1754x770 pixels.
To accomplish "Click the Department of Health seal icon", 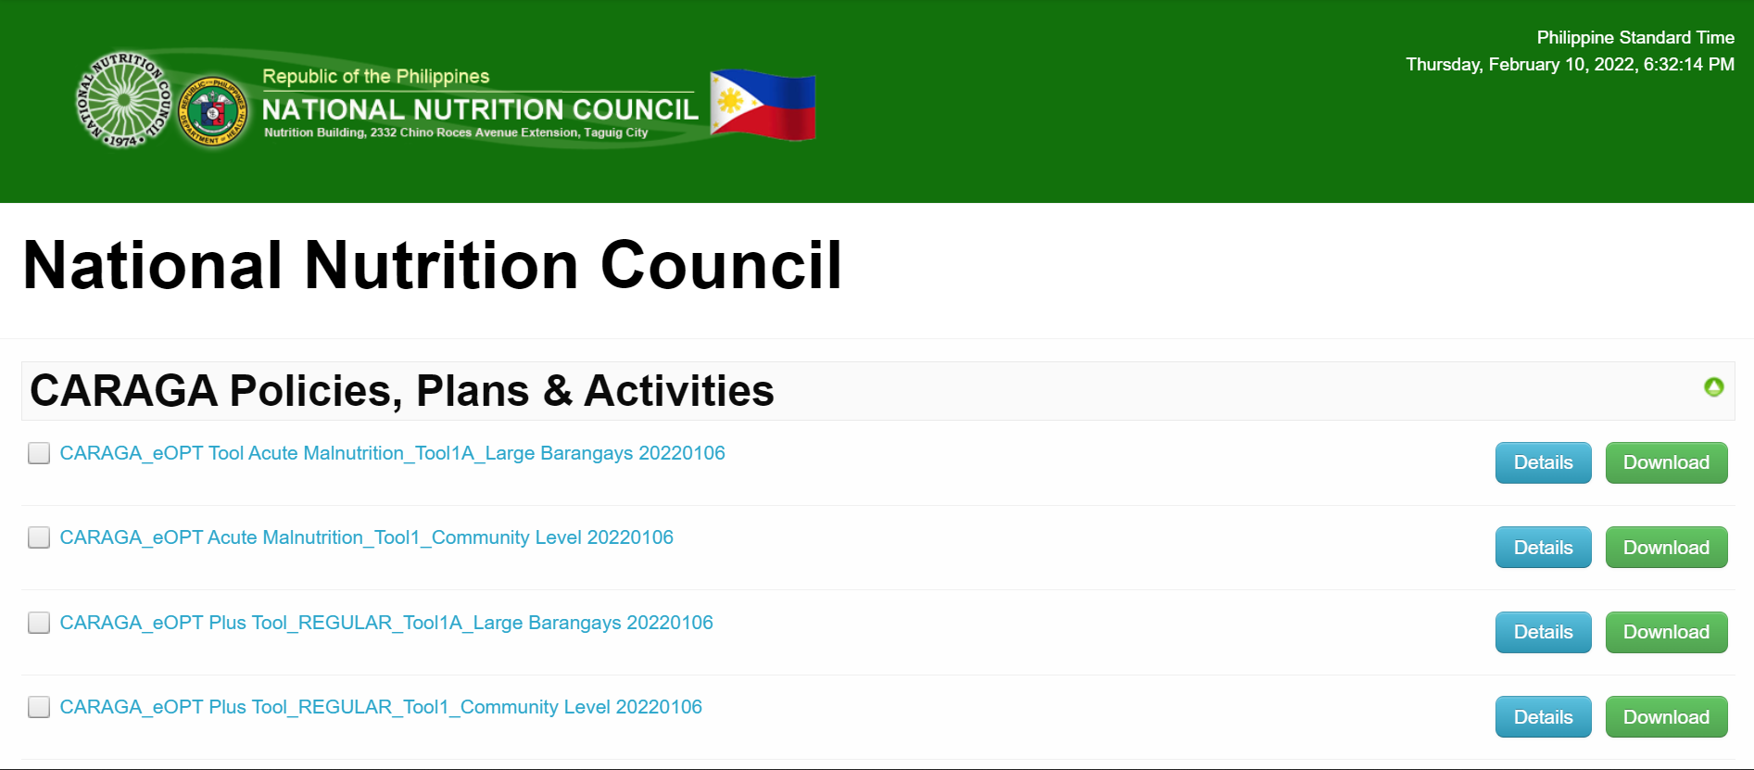I will click(213, 112).
